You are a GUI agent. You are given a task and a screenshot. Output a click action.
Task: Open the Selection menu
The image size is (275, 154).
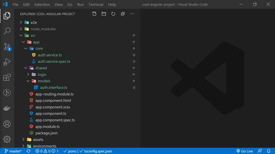42,5
